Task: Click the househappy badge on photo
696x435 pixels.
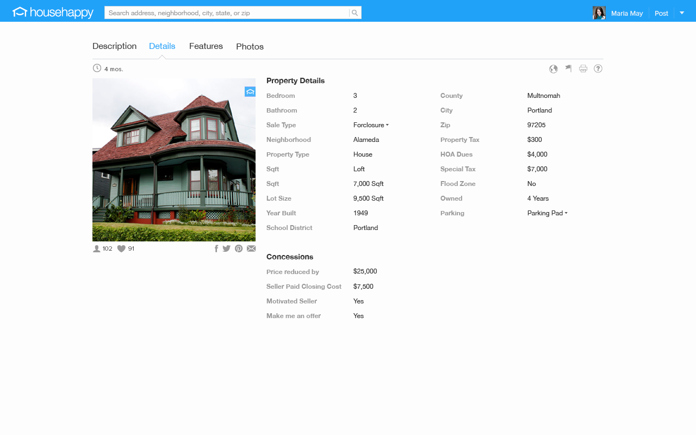Action: click(x=250, y=92)
